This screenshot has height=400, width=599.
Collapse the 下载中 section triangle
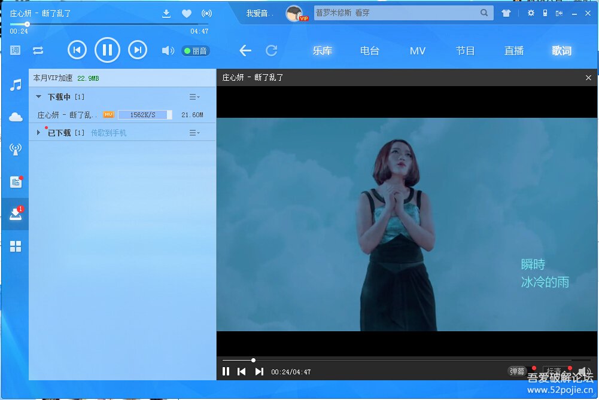coord(38,97)
